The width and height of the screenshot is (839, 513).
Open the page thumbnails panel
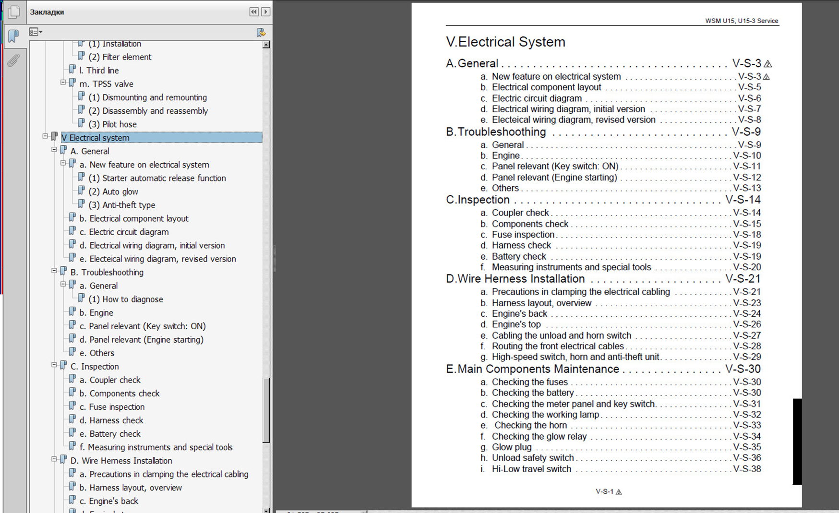click(x=14, y=12)
